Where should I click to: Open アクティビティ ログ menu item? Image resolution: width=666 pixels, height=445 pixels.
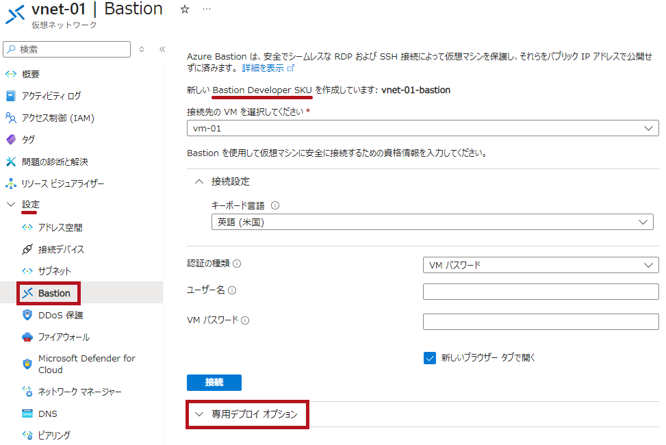[x=51, y=96]
